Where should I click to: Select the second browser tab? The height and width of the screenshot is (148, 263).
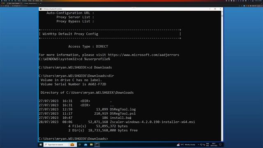[x=31, y=3]
